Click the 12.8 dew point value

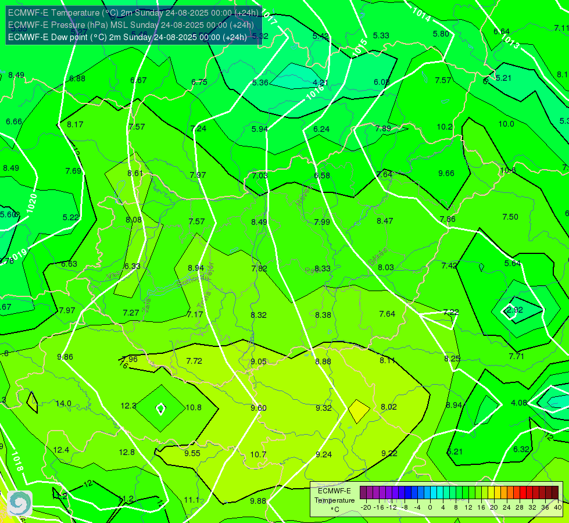coord(127,452)
